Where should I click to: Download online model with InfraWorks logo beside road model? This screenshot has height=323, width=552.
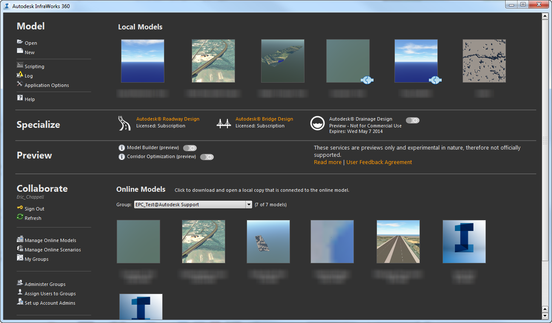pyautogui.click(x=464, y=242)
